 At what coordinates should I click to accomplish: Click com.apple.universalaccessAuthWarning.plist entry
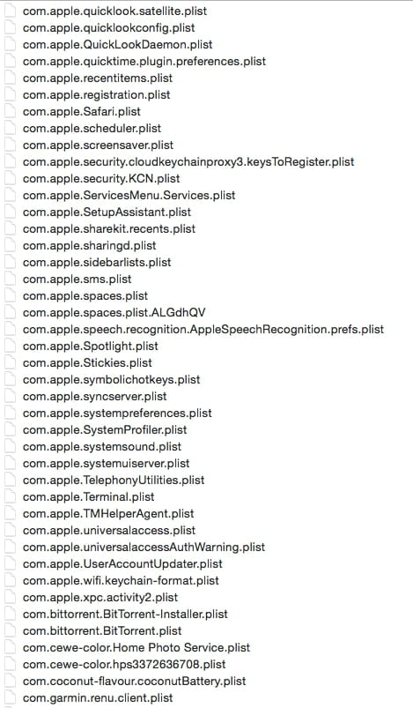click(144, 547)
